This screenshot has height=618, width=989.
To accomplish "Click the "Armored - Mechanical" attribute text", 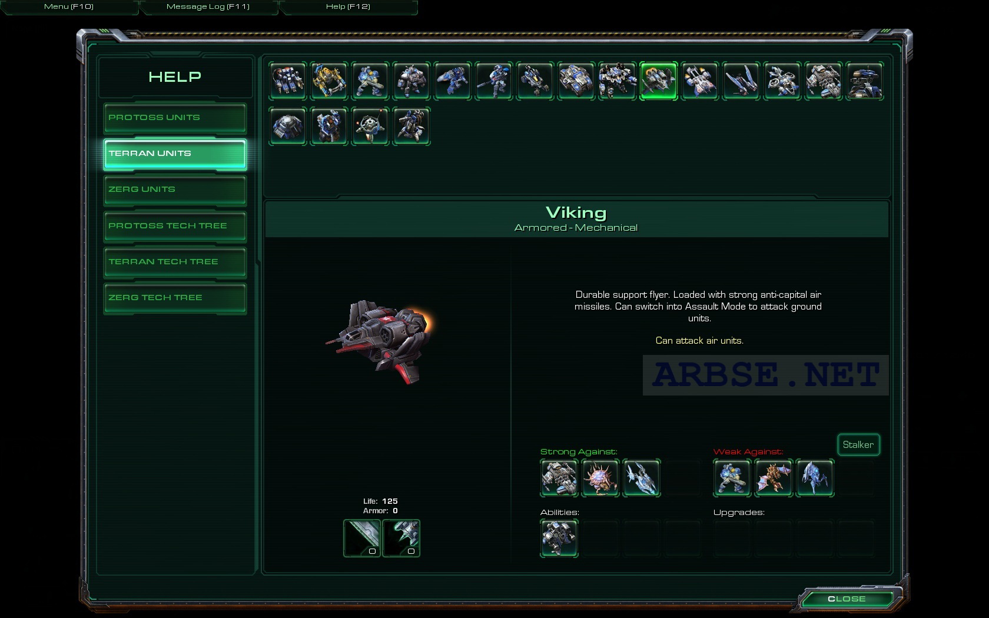I will [576, 228].
